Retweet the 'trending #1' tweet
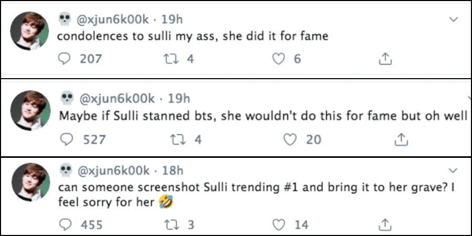 click(x=172, y=224)
